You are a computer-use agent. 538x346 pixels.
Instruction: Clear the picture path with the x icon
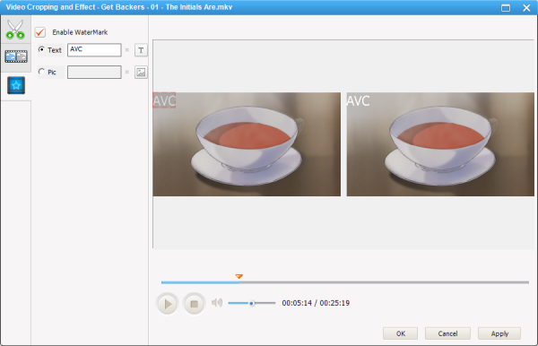(127, 72)
